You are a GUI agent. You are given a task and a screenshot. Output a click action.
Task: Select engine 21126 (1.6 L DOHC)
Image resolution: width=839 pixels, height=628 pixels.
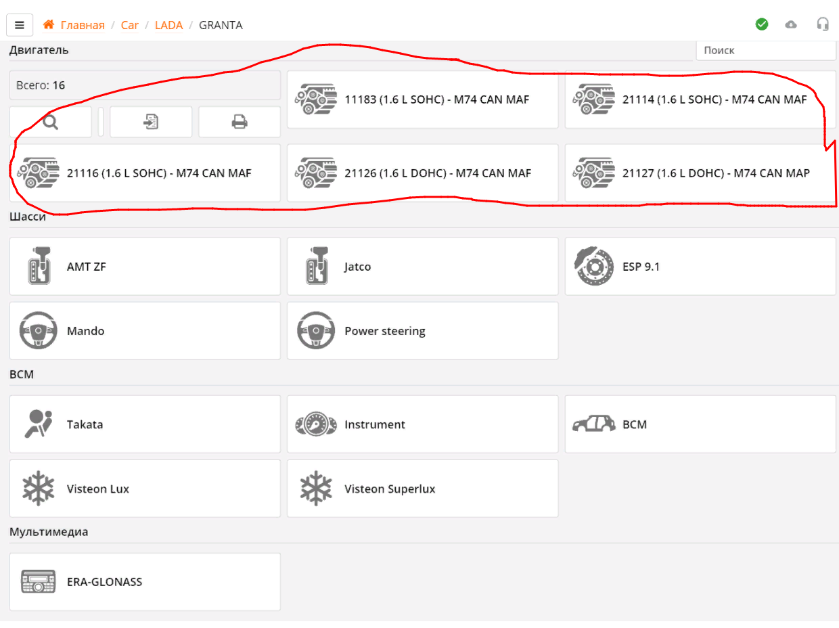(423, 173)
